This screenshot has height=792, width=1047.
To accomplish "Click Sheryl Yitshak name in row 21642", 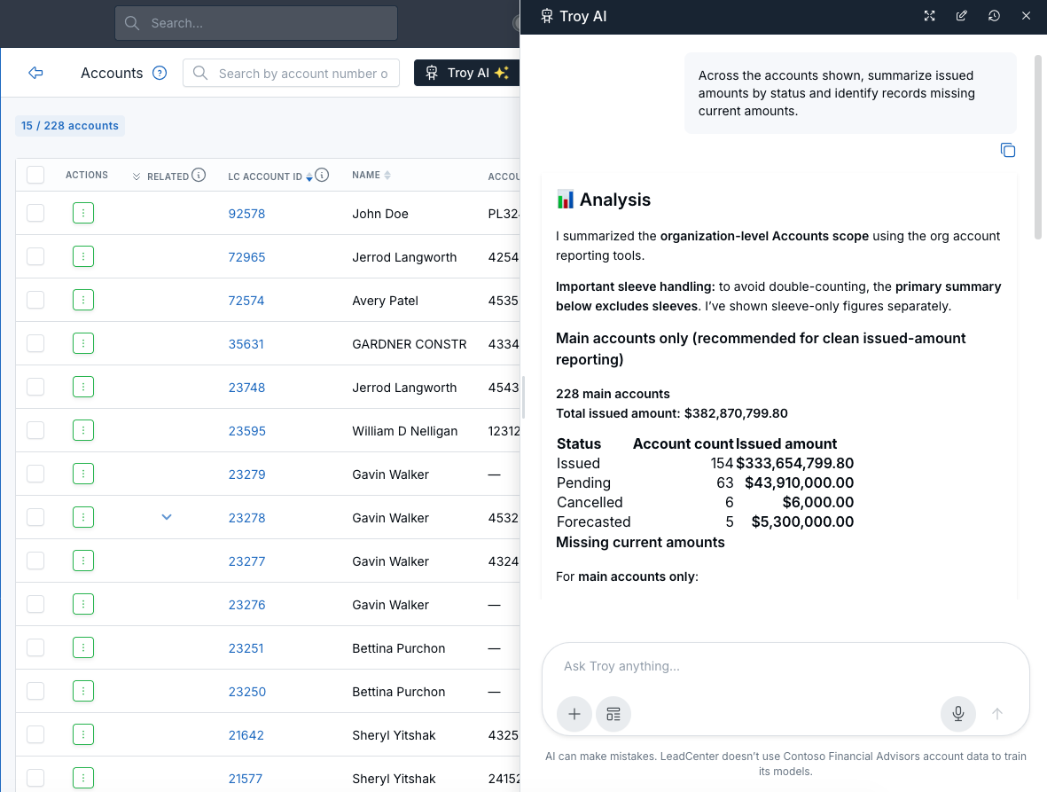I will [394, 735].
